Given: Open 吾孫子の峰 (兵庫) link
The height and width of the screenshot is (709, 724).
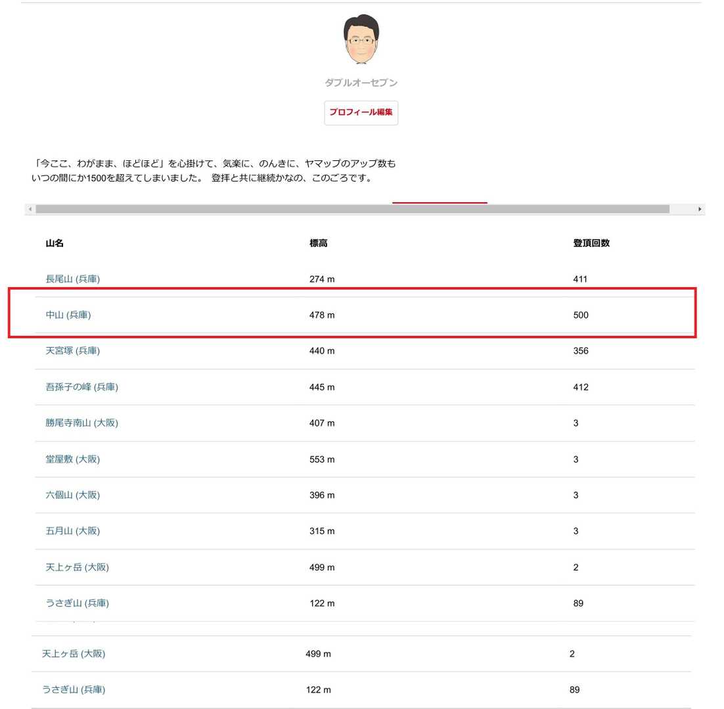Looking at the screenshot, I should 81,387.
